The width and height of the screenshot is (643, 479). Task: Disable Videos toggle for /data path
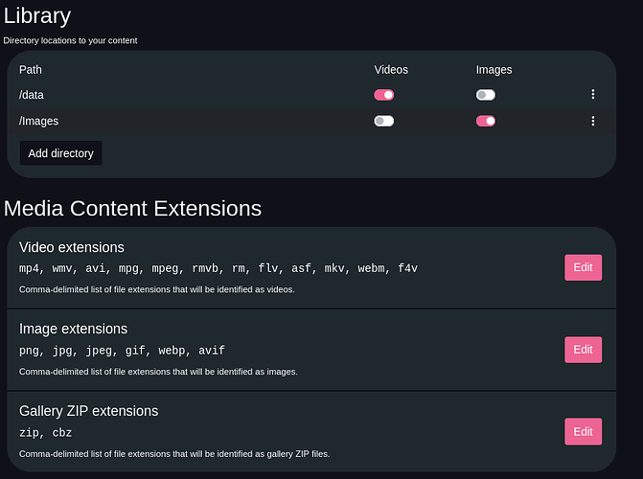click(384, 95)
